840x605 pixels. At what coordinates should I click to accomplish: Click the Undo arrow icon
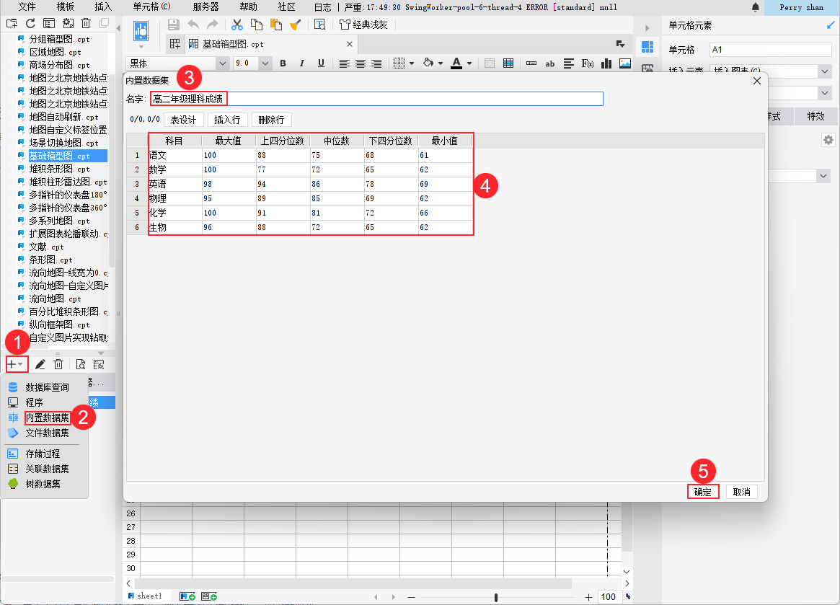[x=193, y=25]
